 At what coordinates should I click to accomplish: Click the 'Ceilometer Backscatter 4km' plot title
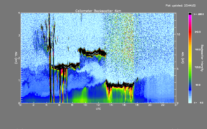(98, 11)
